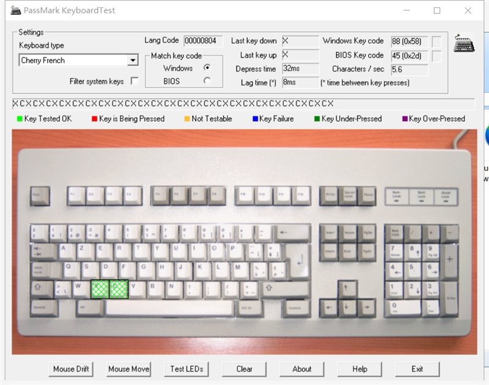The height and width of the screenshot is (385, 489).
Task: Click the Key Under-Pressed legend label
Action: (351, 118)
